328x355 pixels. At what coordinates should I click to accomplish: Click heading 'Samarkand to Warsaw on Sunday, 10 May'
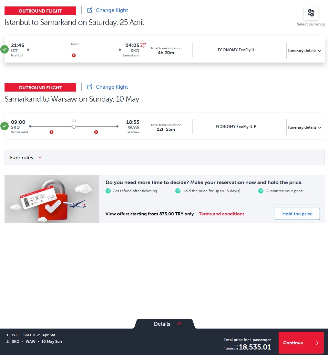[x=72, y=99]
